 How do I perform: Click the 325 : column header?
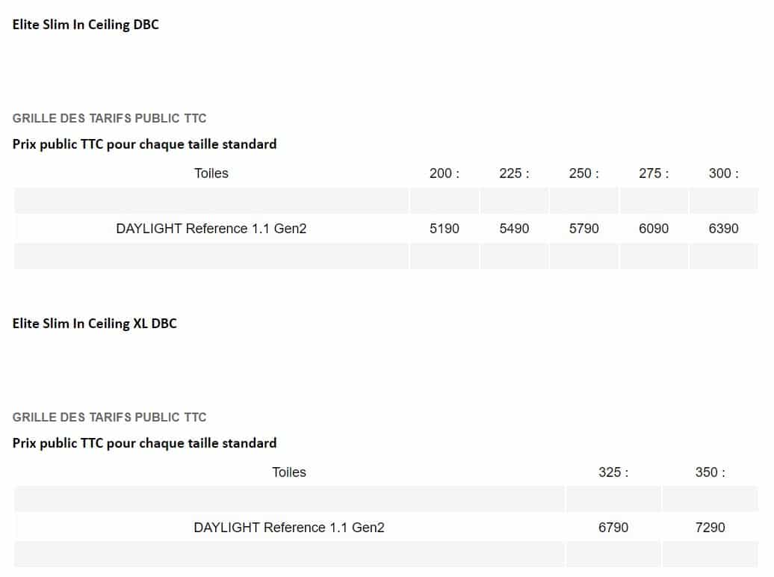(613, 472)
